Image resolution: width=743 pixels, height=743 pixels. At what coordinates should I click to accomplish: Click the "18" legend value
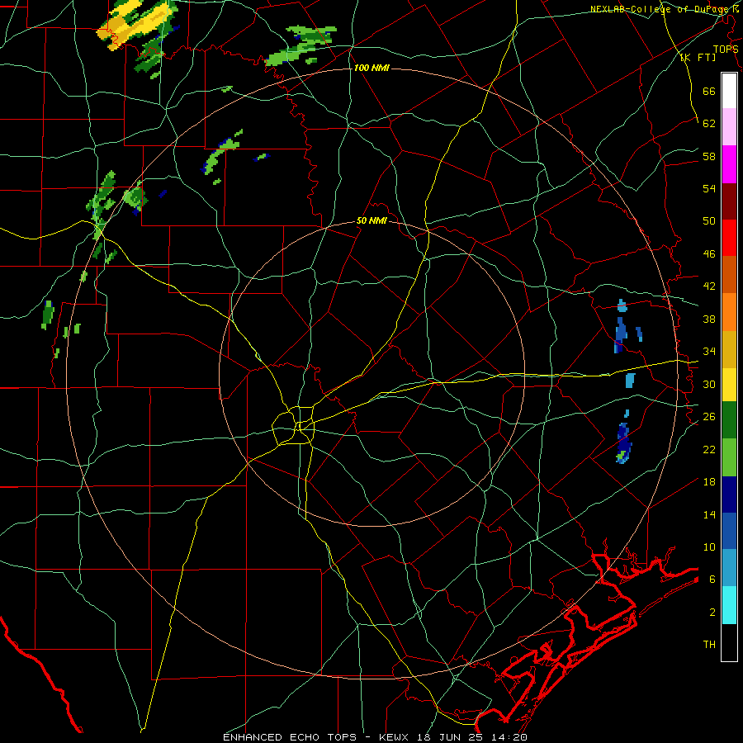coord(709,482)
